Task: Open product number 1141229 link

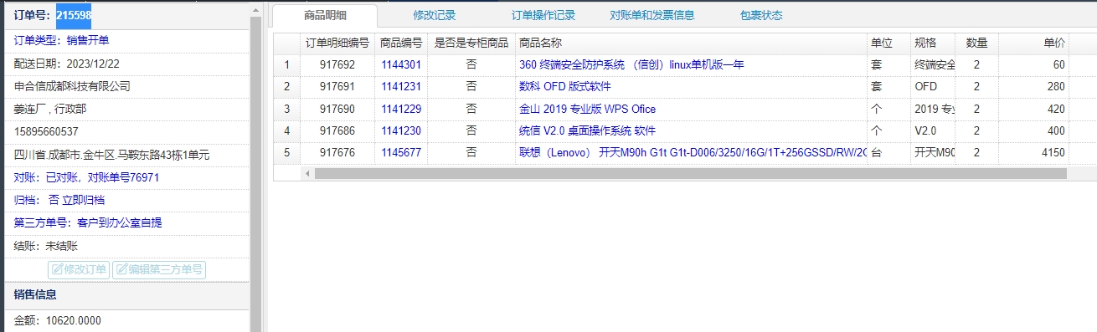Action: point(401,109)
